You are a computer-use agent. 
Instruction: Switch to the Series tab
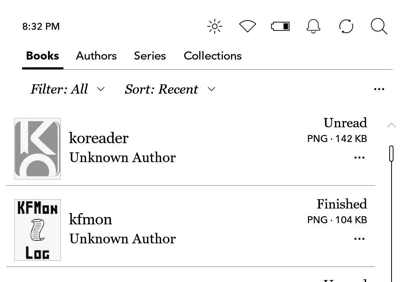(150, 56)
